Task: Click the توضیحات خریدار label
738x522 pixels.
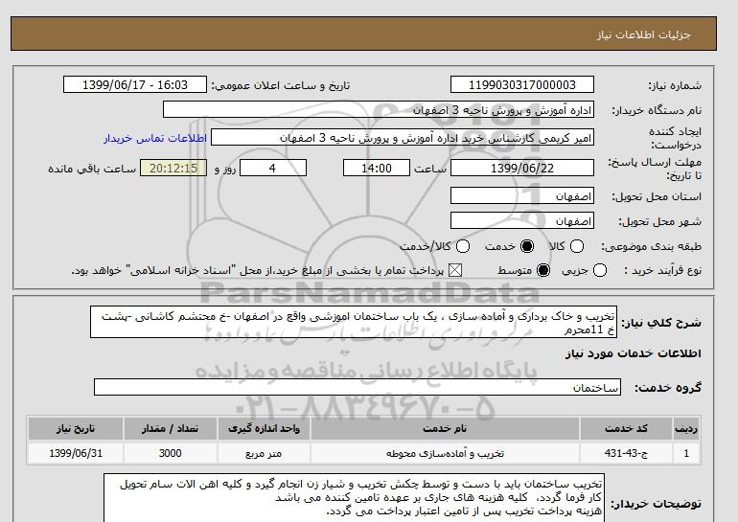Action: pyautogui.click(x=657, y=504)
